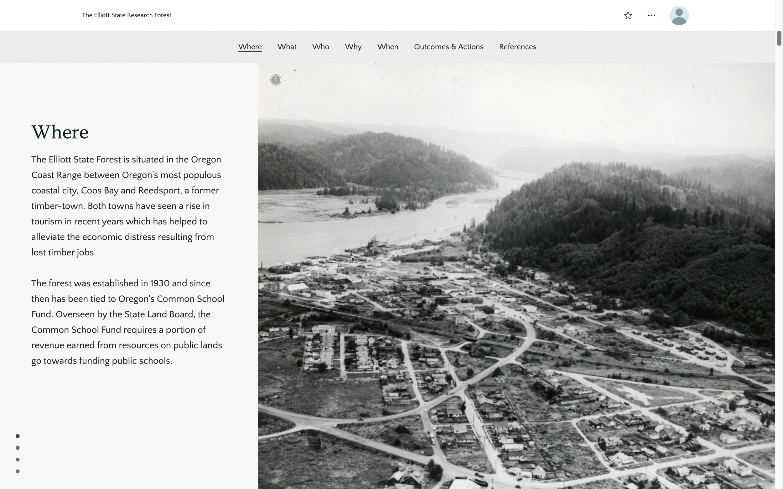Select the second slide navigation dot
This screenshot has width=783, height=489.
(18, 448)
